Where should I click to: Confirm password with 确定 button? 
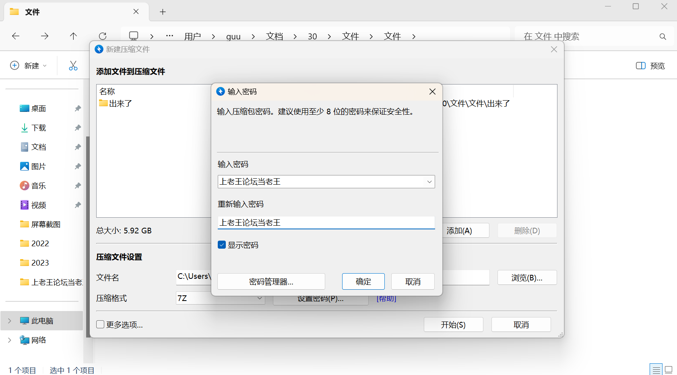click(x=363, y=282)
